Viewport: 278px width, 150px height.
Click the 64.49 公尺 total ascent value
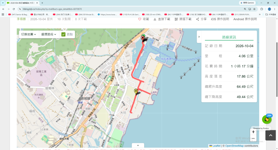tap(245, 87)
